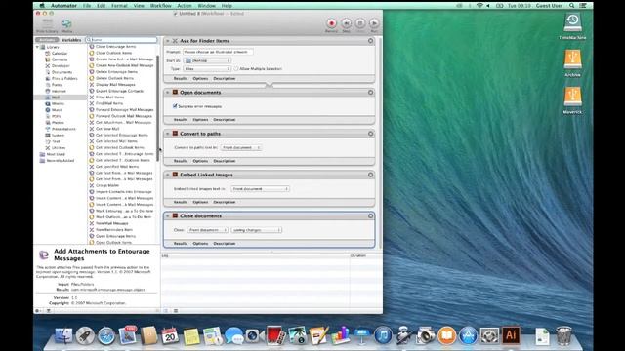The width and height of the screenshot is (625, 351).
Task: Click Options under Embed Linked Images
Action: coord(200,202)
